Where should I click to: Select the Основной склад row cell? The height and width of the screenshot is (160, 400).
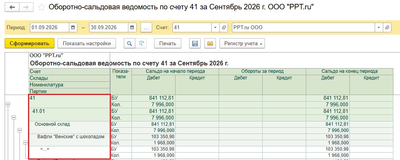click(x=69, y=127)
